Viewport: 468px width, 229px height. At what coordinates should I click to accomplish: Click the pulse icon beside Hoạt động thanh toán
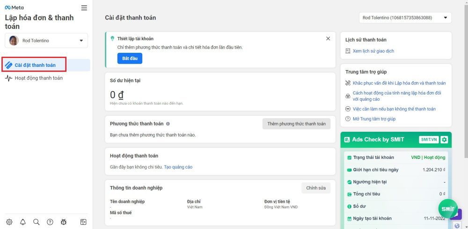pyautogui.click(x=8, y=78)
